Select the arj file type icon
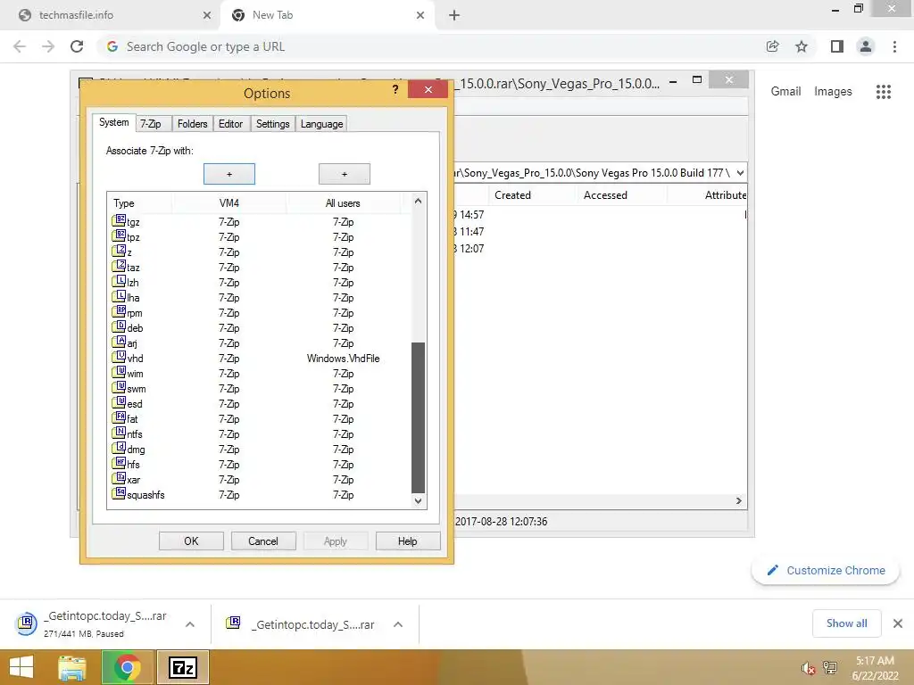Screen dimensions: 914x685 (119, 342)
